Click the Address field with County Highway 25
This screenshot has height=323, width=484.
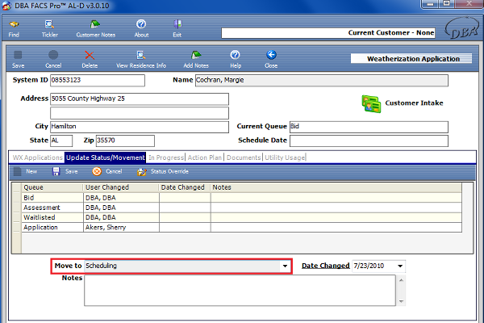(x=140, y=99)
